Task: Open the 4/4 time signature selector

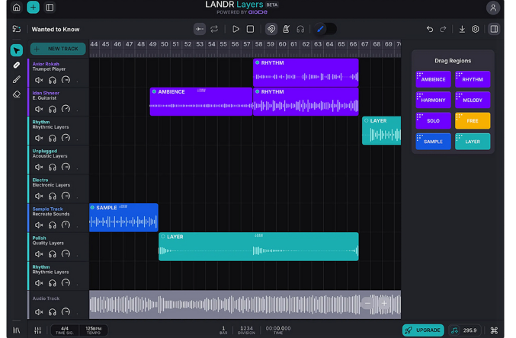Action: click(65, 330)
